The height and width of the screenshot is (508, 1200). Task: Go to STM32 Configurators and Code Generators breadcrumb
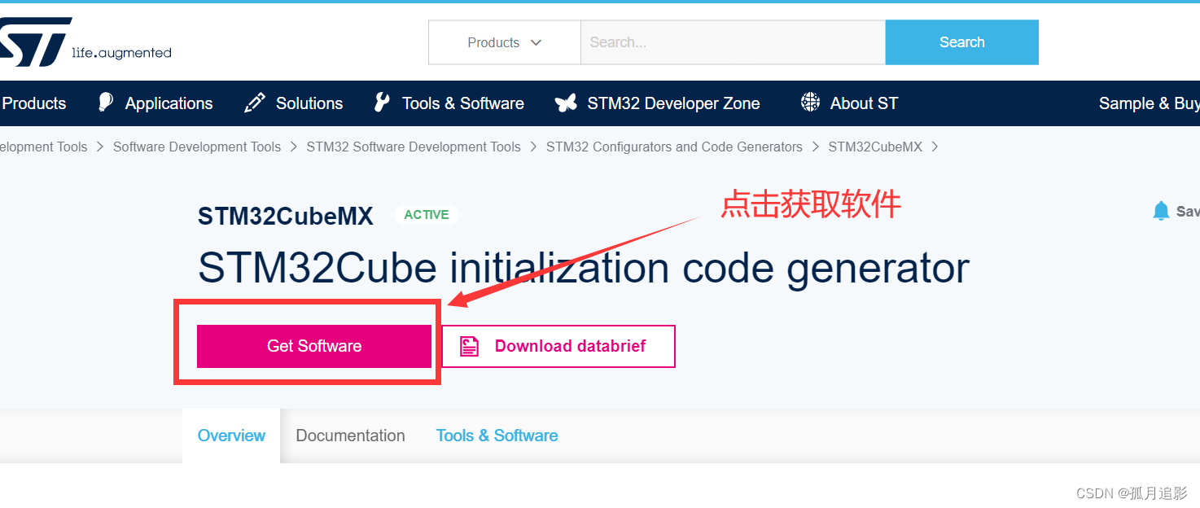674,147
